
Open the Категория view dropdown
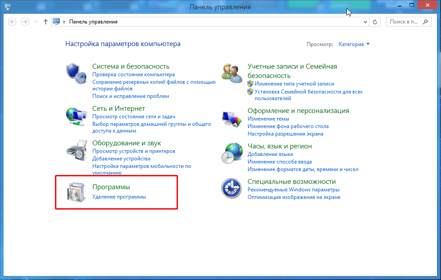point(354,44)
